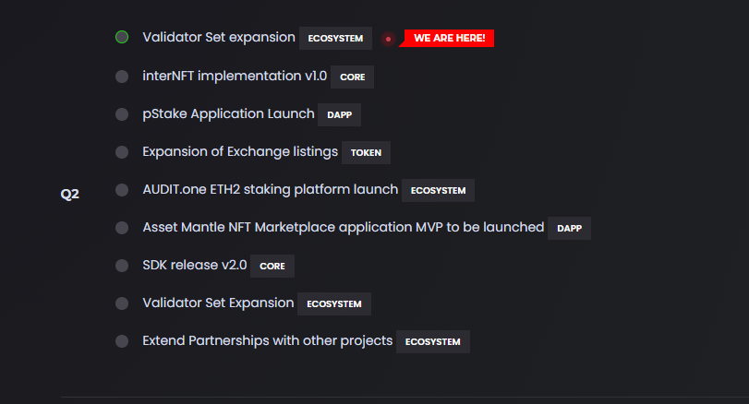
Task: Click the CORE tag next to interNFT implementation
Action: point(352,77)
